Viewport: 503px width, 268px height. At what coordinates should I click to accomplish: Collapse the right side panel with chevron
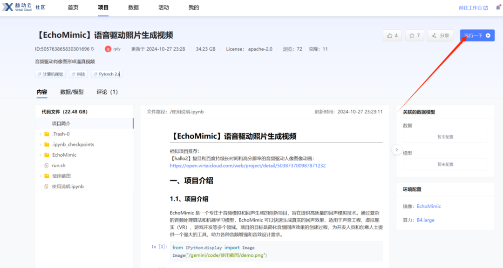click(396, 150)
